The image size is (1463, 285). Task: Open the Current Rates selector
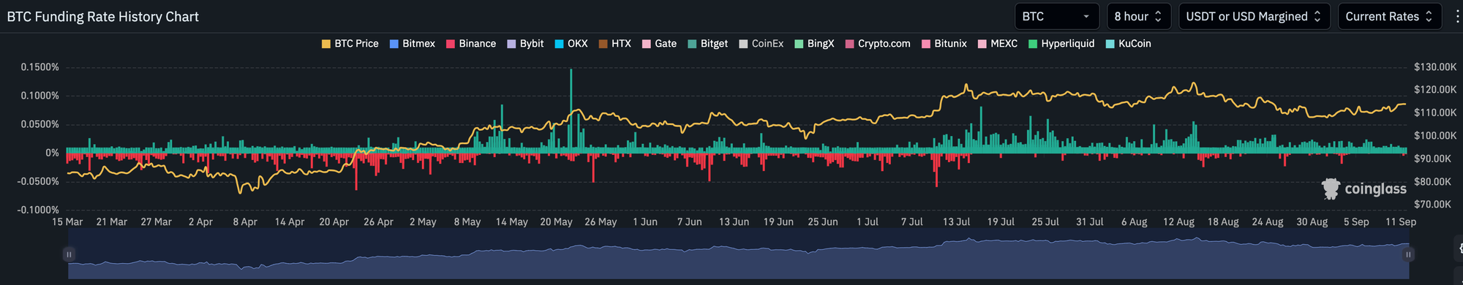coord(1389,16)
